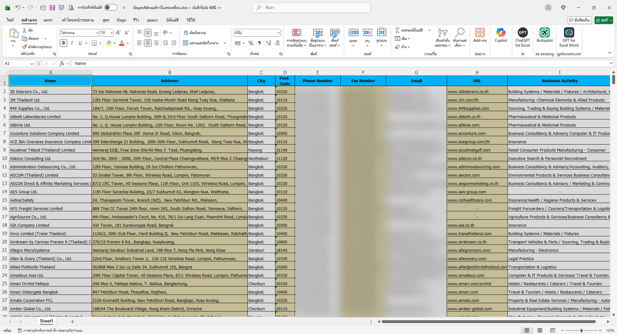
Task: Open ChatGPT for Excel add-in
Action: point(522,33)
